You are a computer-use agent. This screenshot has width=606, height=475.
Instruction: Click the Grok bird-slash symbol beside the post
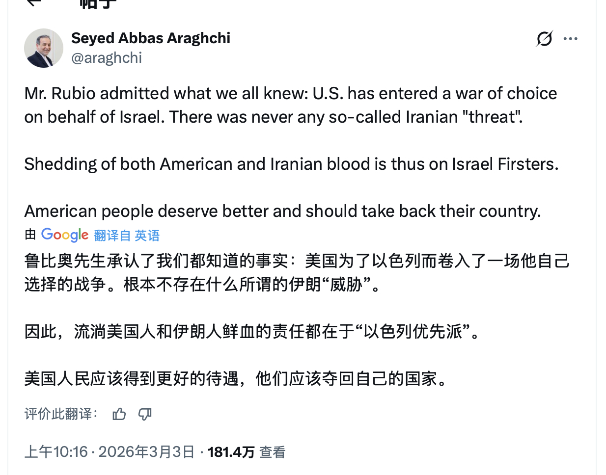coord(544,38)
